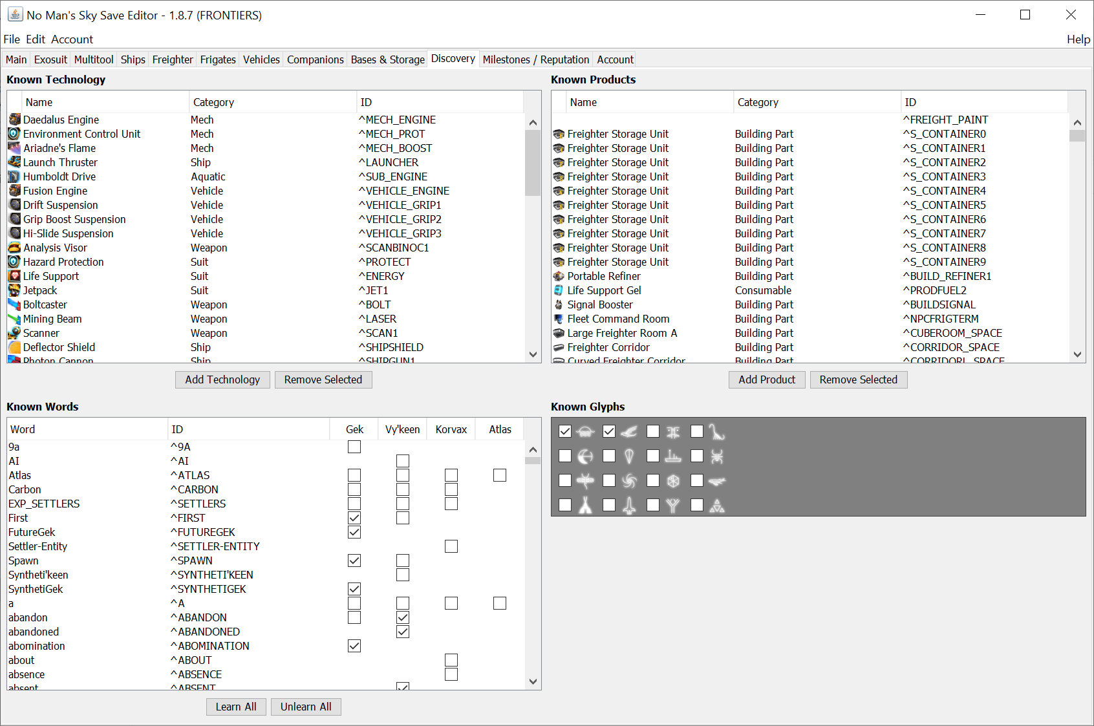
Task: Open the File menu
Action: (x=12, y=39)
